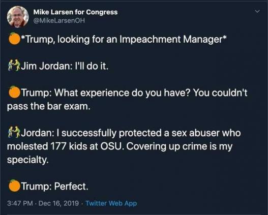This screenshot has width=268, height=215.
Task: Click the 'Trump: Perfect.' text
Action: tap(54, 186)
